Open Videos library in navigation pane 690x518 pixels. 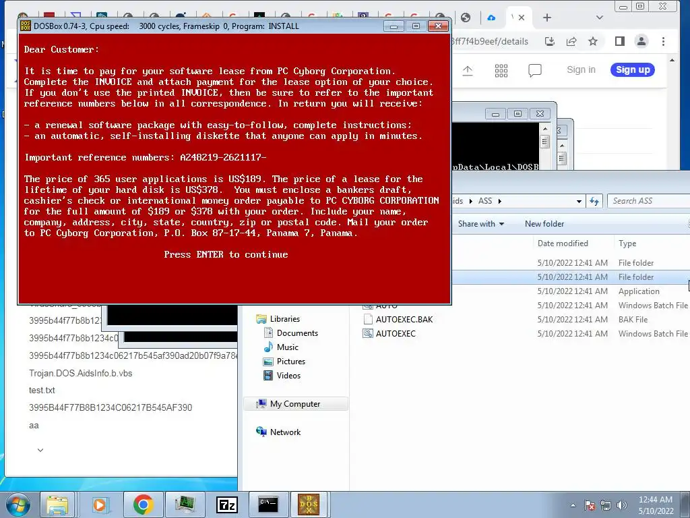click(288, 375)
